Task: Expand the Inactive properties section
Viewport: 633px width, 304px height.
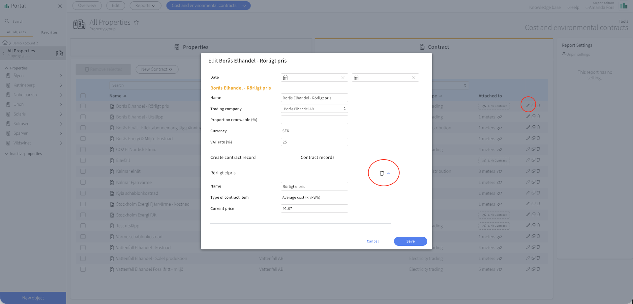Action: (x=23, y=154)
